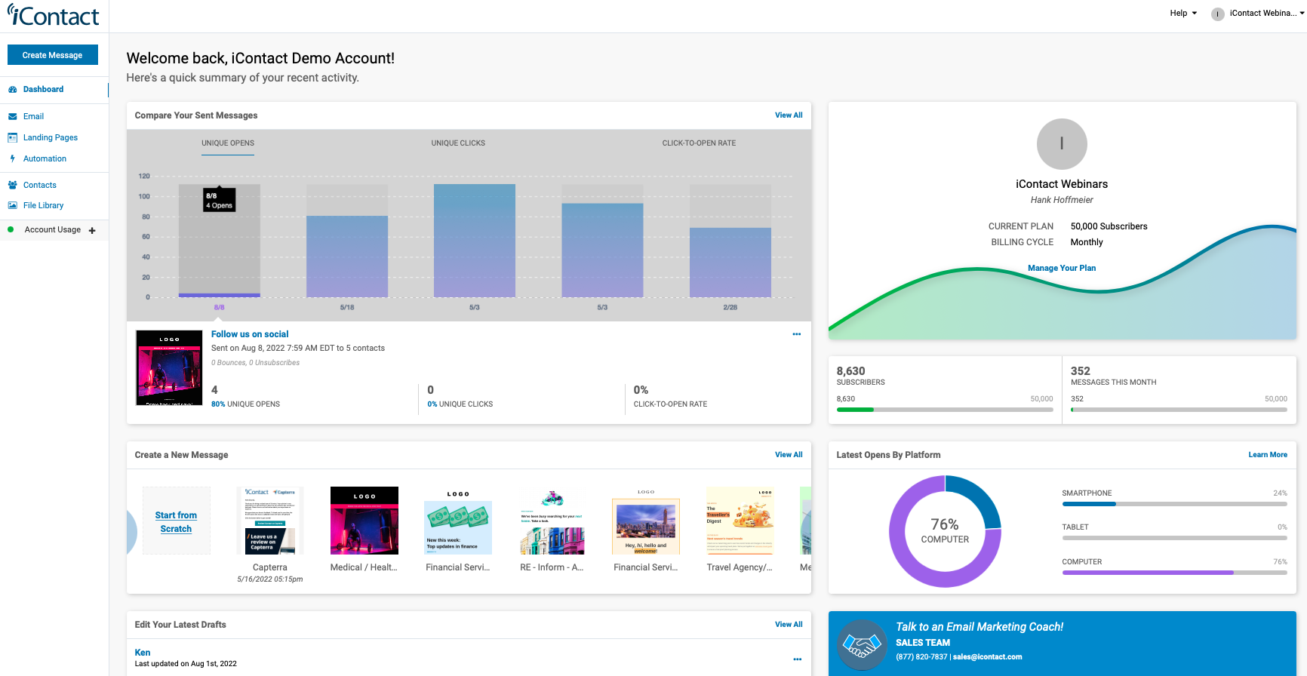Viewport: 1307px width, 676px height.
Task: Click the Contacts people icon
Action: [x=13, y=186]
